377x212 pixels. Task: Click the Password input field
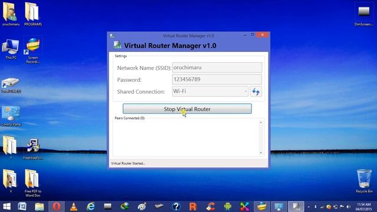217,79
